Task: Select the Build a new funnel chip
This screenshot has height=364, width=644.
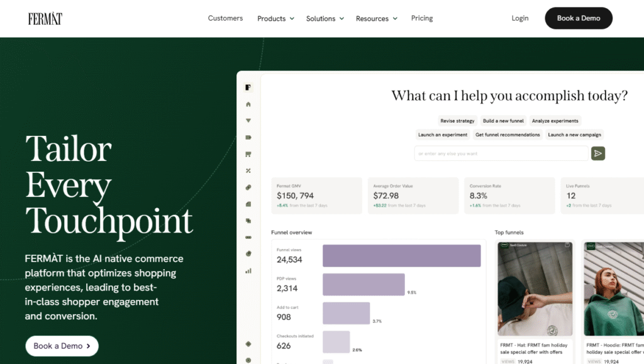Action: point(503,121)
